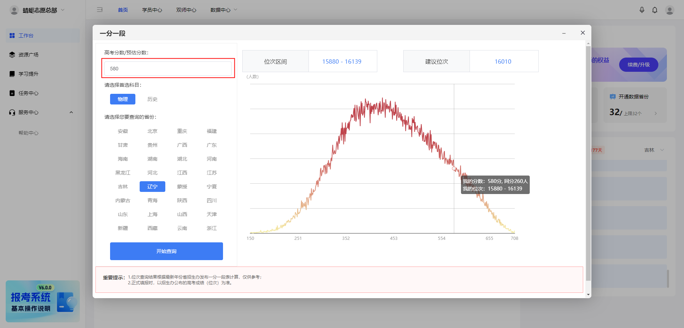
Task: Collapse sidebar using the menu fold icon
Action: click(x=100, y=10)
